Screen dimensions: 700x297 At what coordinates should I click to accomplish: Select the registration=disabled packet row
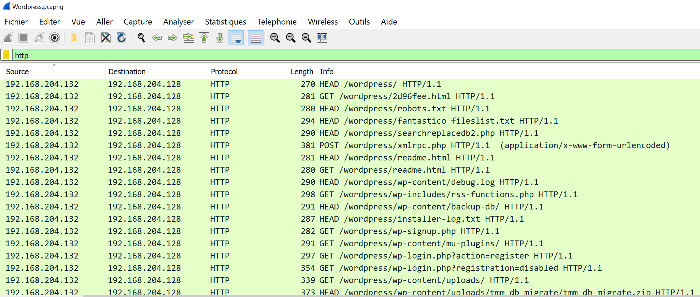click(x=350, y=268)
